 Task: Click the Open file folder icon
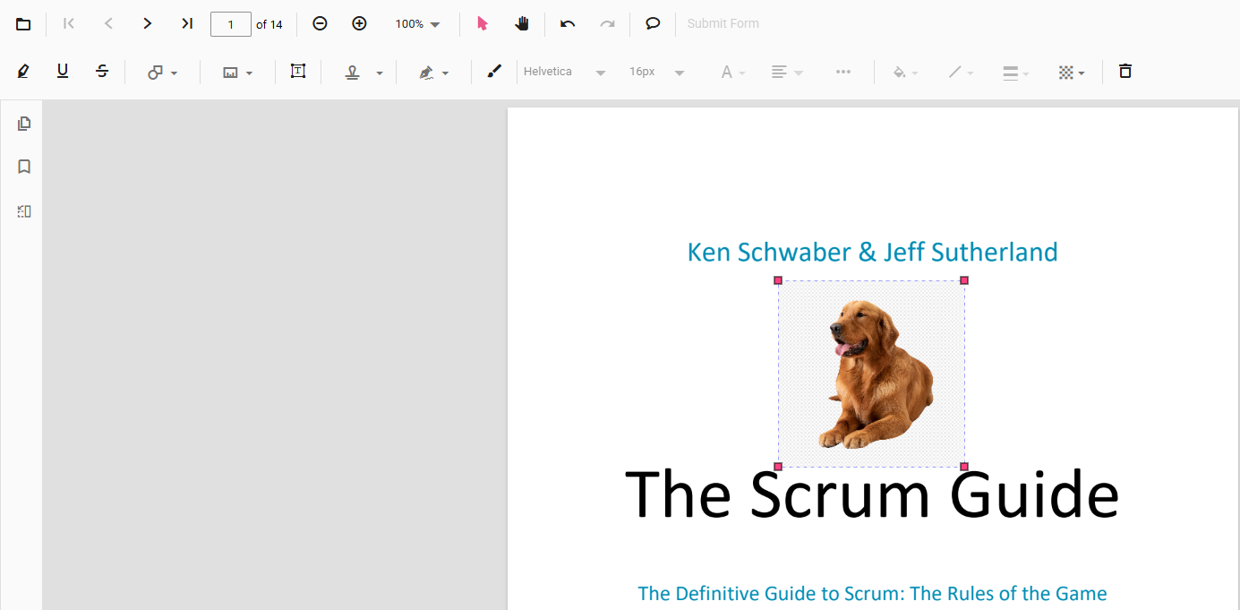(23, 24)
